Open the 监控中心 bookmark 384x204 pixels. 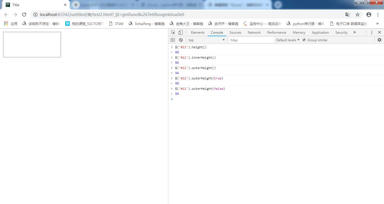[262, 24]
